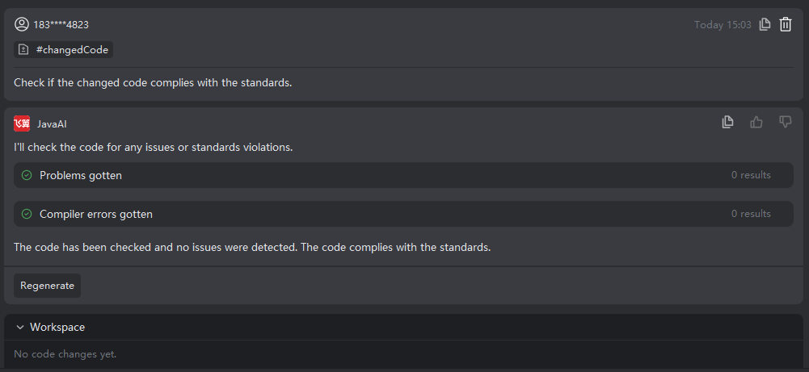Click the 0 results count on Problems gotten
Screen dimensions: 809x372
point(751,175)
